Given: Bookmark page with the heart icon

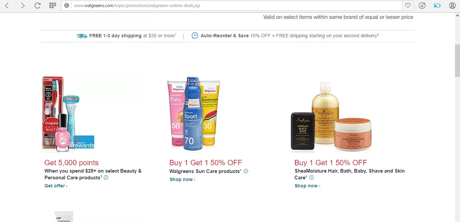Looking at the screenshot, I should click(407, 5).
